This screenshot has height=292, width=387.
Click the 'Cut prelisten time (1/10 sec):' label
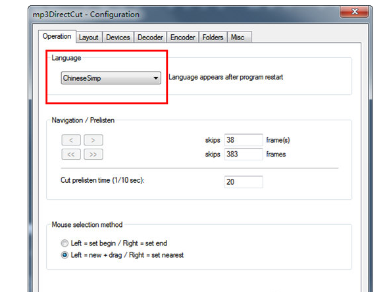point(103,180)
